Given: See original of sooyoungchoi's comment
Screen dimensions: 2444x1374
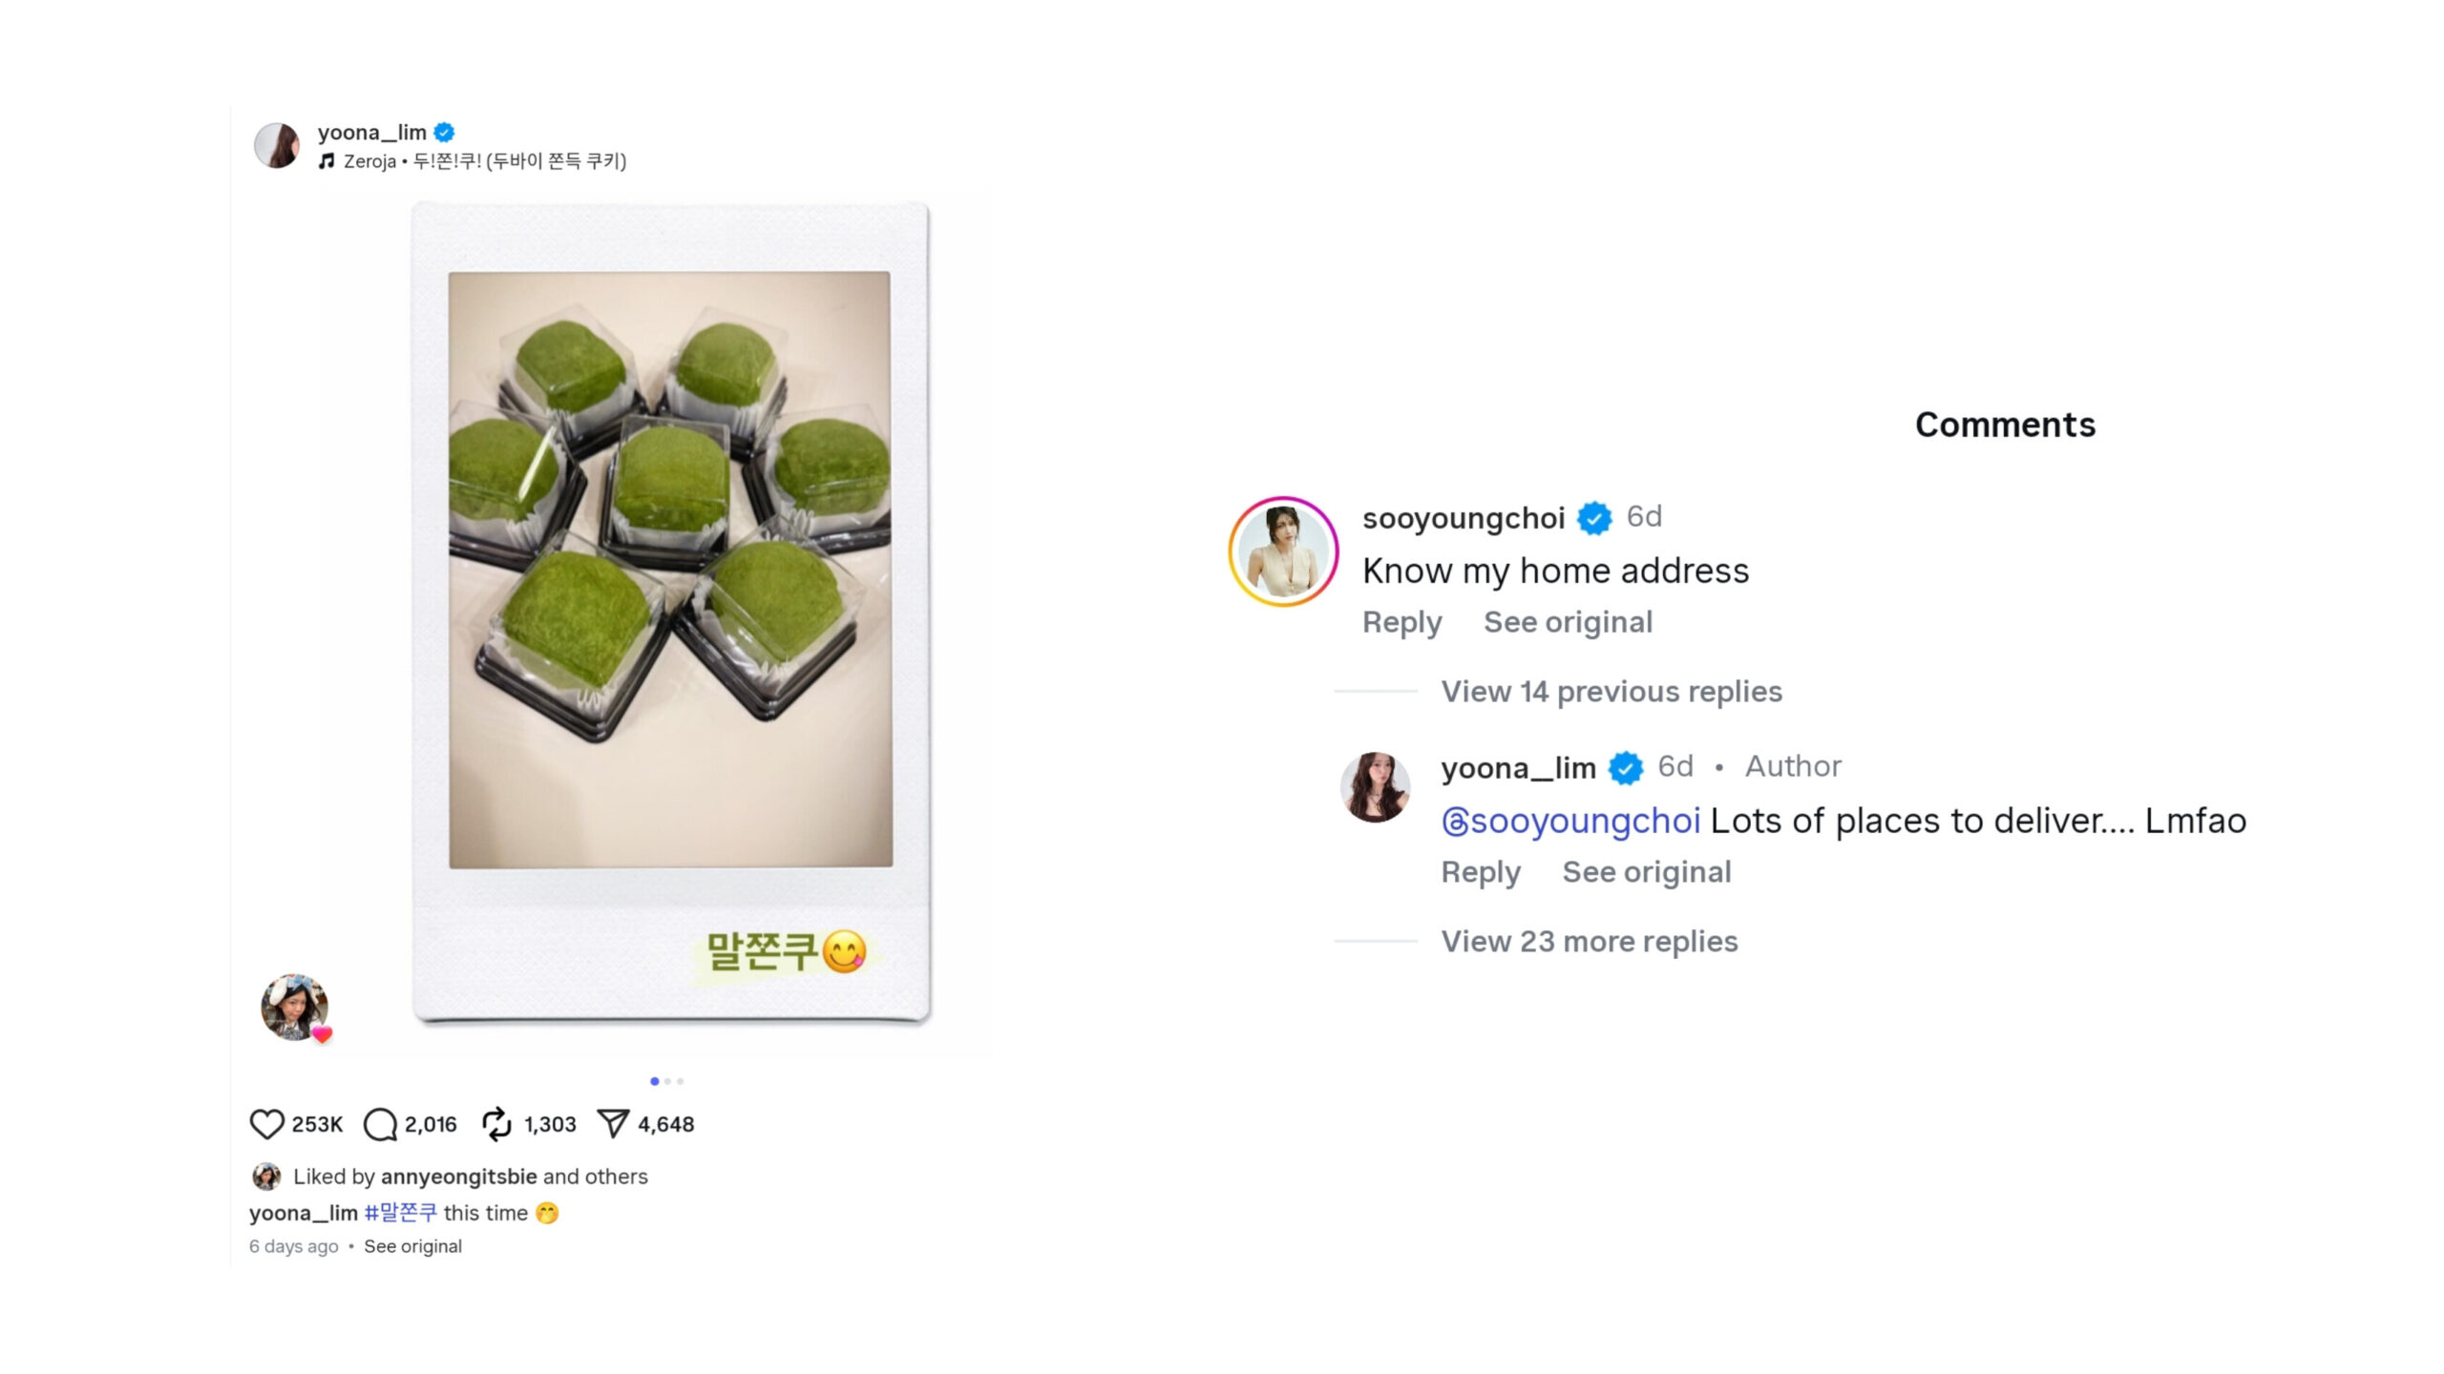Looking at the screenshot, I should click(x=1568, y=622).
